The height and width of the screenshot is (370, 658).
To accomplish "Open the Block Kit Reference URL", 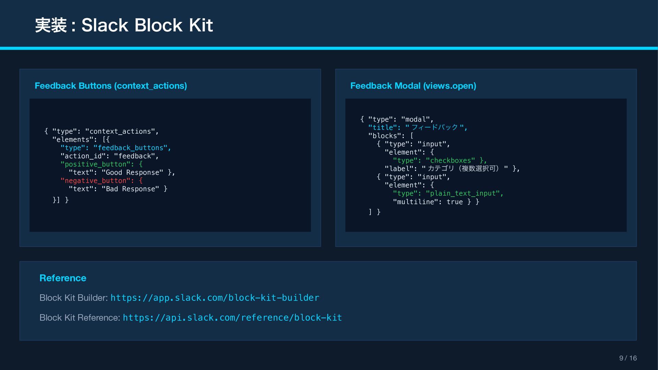I will point(232,318).
